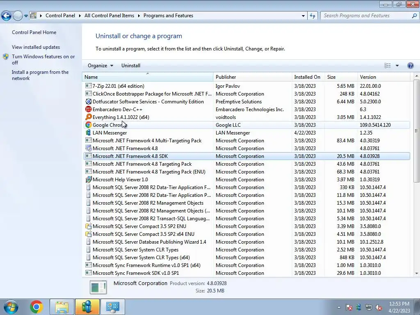Open Windows Explorer from the taskbar
This screenshot has width=420, height=315.
(x=62, y=307)
